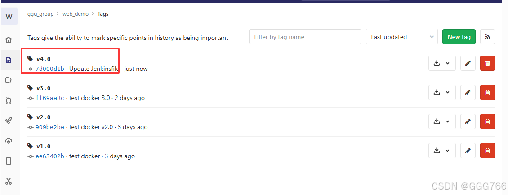508x195 pixels.
Task: Open the project overview home icon
Action: pyautogui.click(x=9, y=40)
